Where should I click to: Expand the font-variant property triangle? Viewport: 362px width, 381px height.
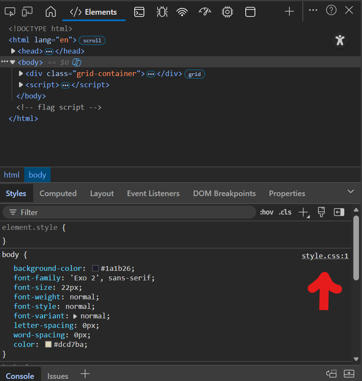click(75, 316)
